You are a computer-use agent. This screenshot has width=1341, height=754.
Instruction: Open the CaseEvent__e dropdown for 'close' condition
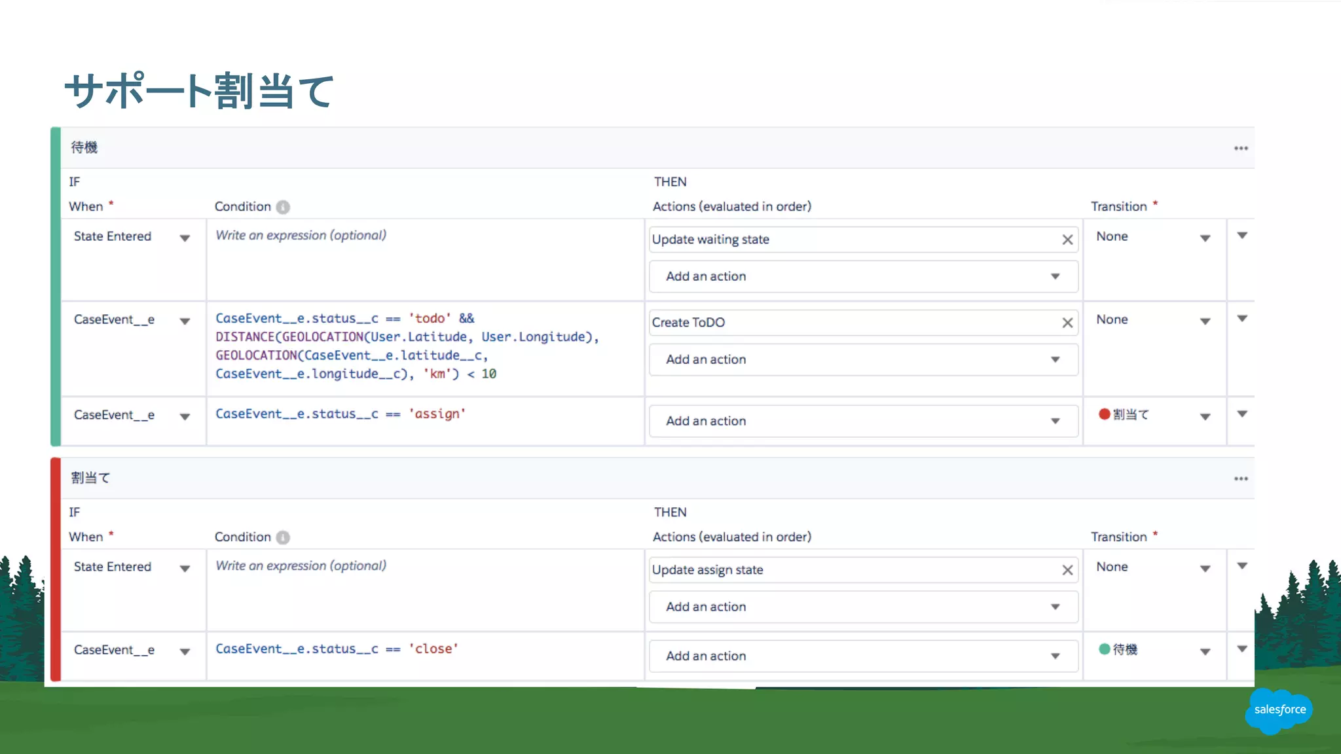(x=185, y=652)
